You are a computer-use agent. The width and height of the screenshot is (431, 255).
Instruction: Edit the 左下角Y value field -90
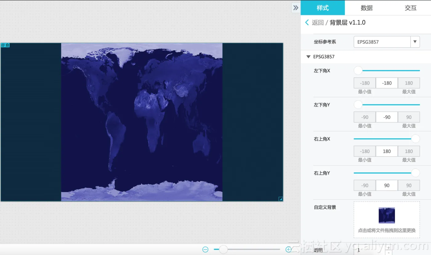tap(387, 117)
